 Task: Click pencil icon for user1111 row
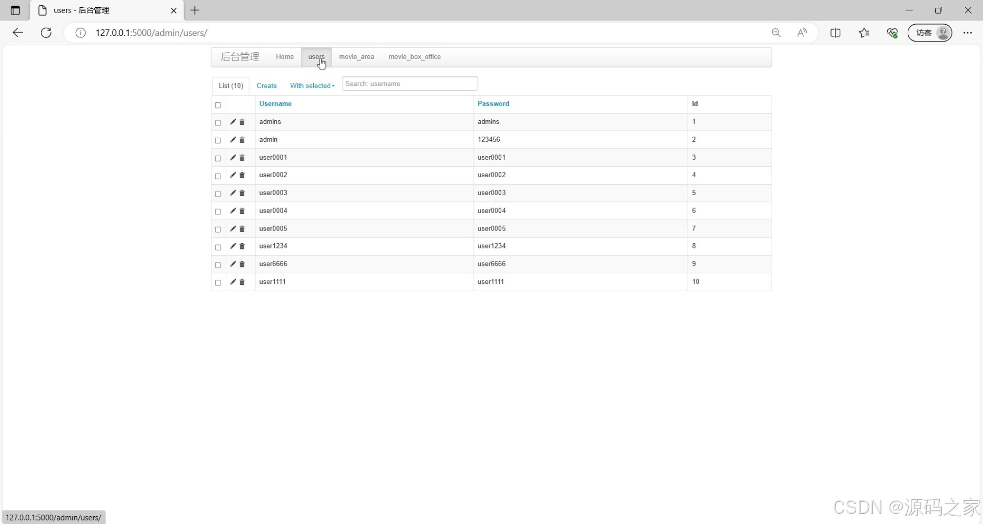point(233,282)
